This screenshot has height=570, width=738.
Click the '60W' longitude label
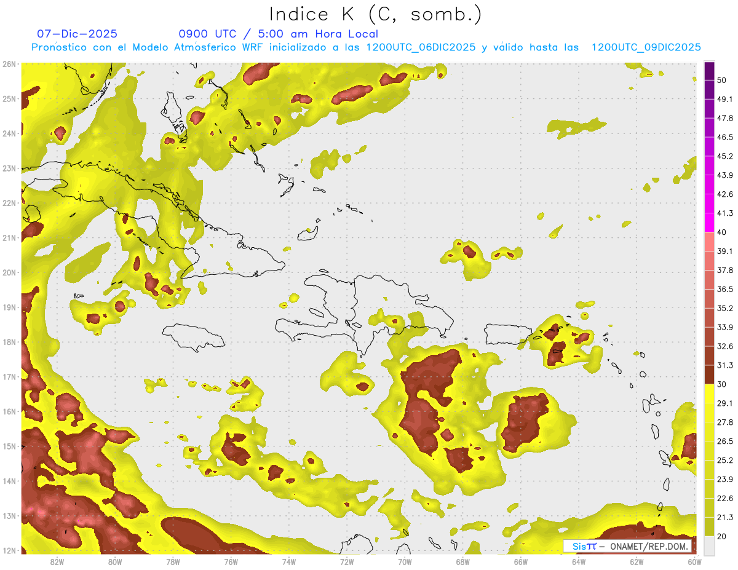(695, 561)
